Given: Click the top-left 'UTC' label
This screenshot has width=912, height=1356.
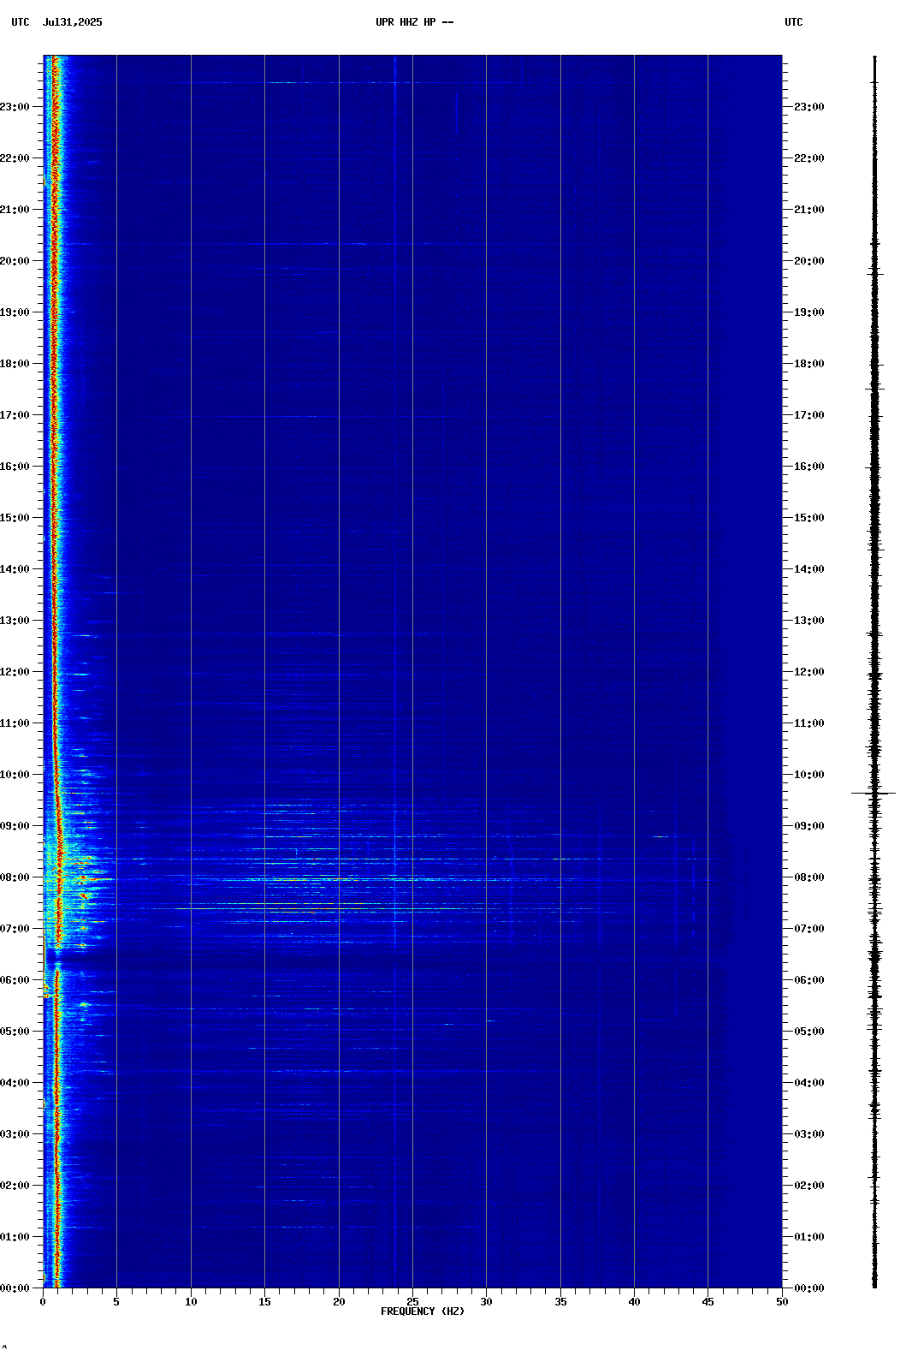Looking at the screenshot, I should pyautogui.click(x=21, y=22).
